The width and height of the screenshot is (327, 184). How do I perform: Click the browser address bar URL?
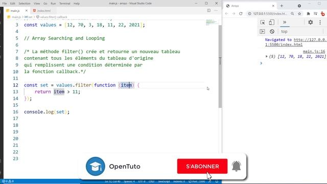tap(270, 14)
